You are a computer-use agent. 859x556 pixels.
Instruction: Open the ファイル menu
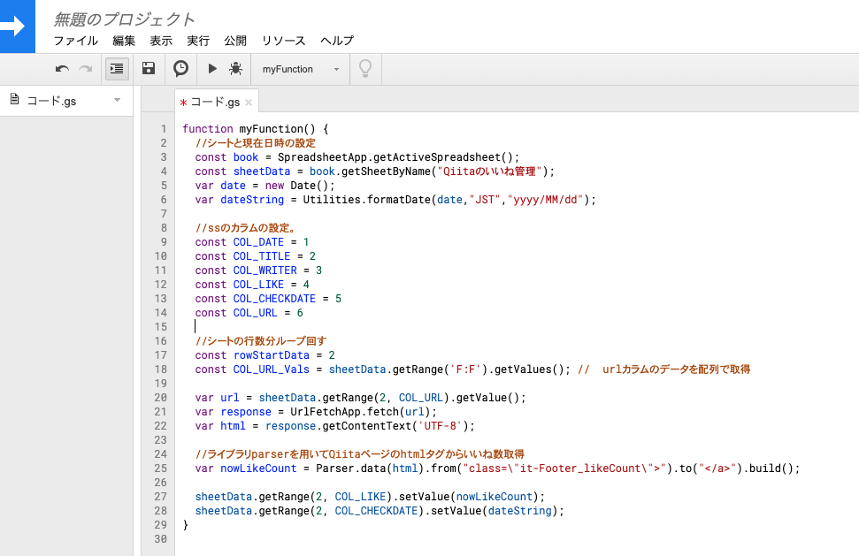[x=75, y=41]
